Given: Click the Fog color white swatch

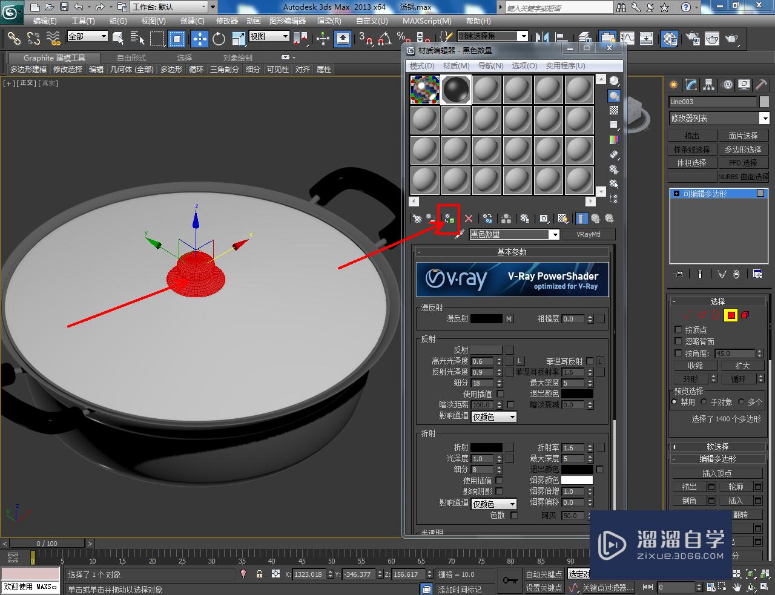Looking at the screenshot, I should 577,480.
